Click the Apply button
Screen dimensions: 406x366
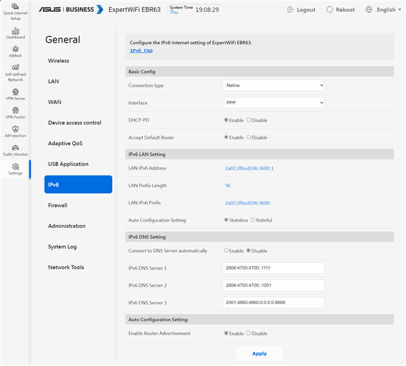pyautogui.click(x=259, y=353)
